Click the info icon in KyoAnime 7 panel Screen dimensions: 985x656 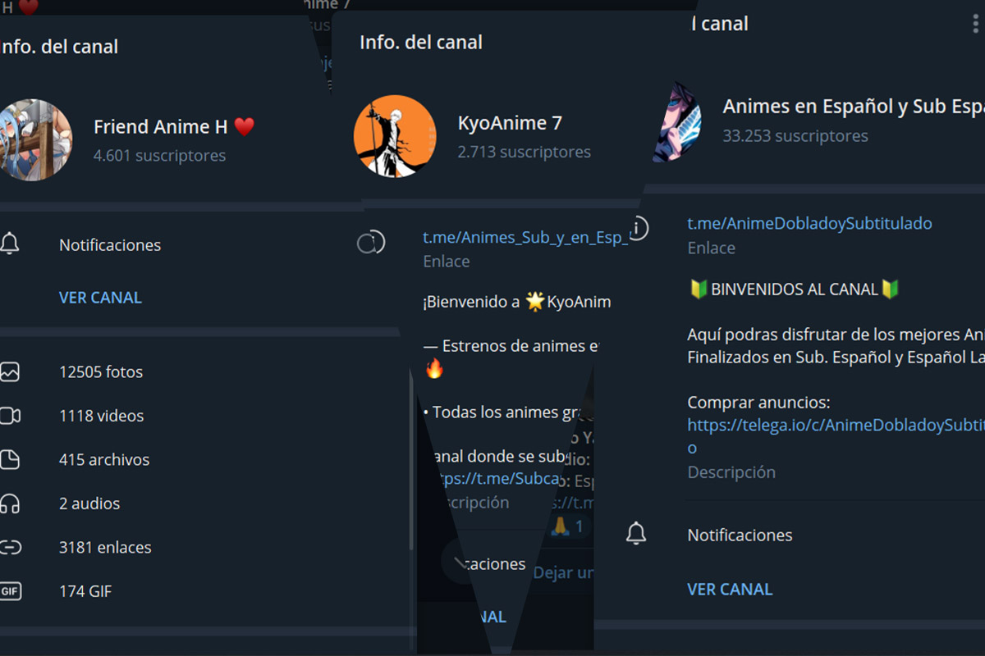point(371,243)
